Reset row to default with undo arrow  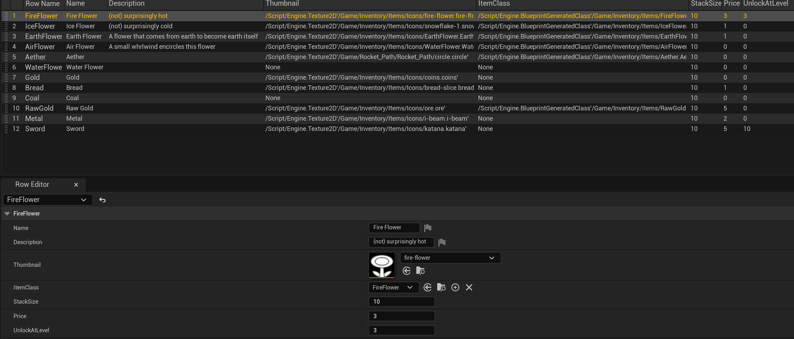click(x=102, y=200)
